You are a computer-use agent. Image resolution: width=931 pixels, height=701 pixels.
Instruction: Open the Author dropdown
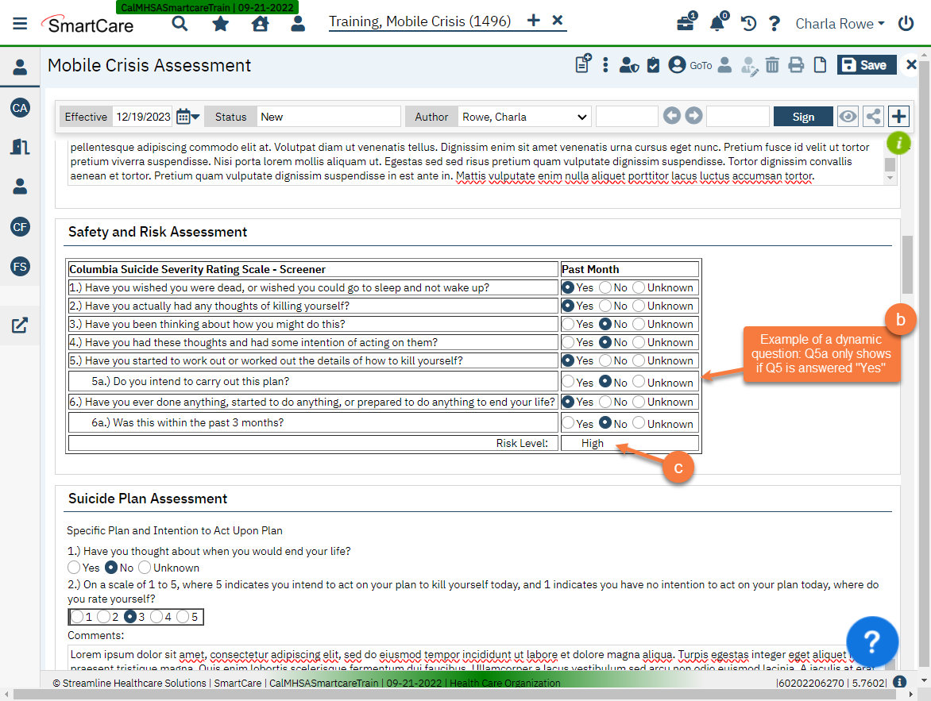click(x=524, y=116)
